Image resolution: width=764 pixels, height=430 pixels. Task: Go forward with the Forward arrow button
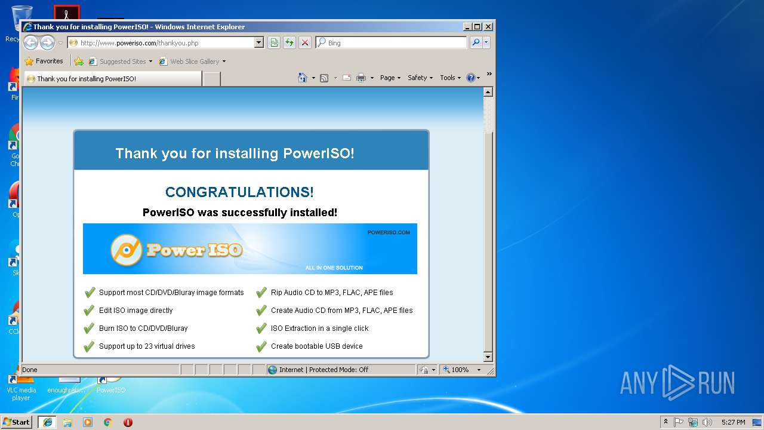[x=47, y=42]
